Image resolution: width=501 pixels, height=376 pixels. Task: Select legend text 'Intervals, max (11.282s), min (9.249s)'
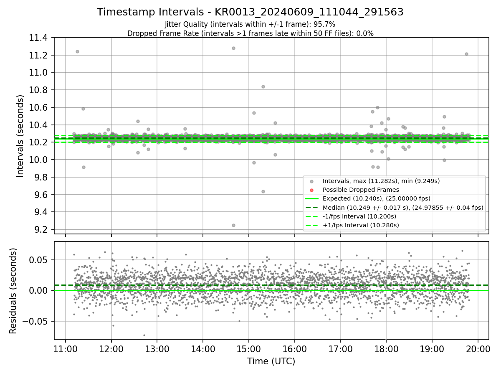click(381, 181)
